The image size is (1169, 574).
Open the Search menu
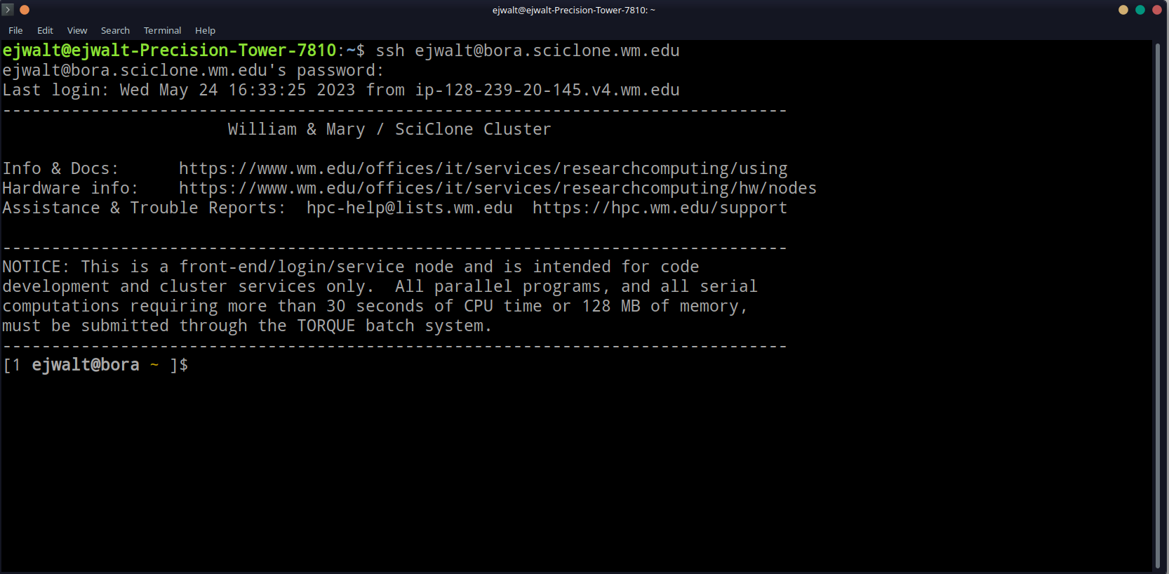[x=115, y=31]
